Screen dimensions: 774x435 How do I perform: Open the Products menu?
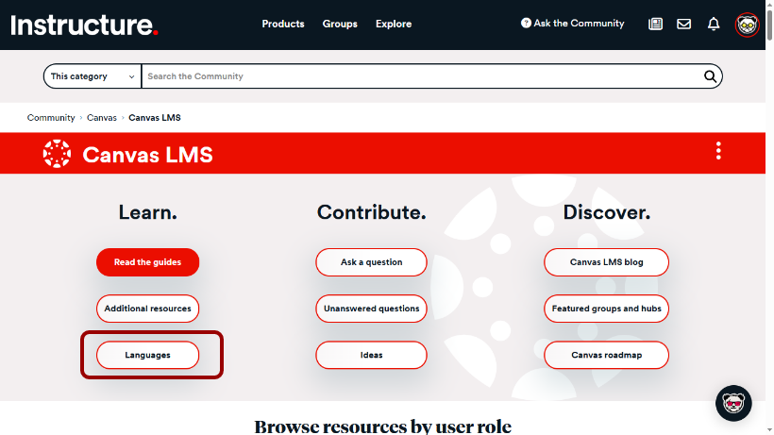pos(283,24)
